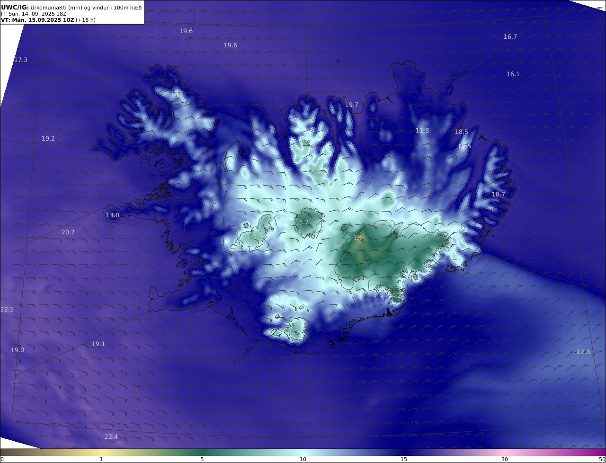Click the 30 tick label on the colour scale

(505, 459)
